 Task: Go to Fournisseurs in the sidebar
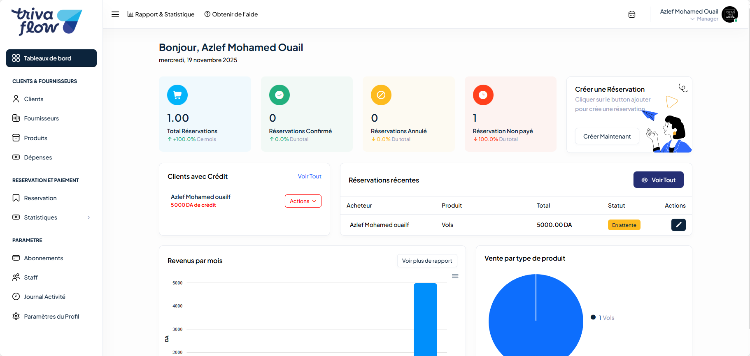[x=41, y=118]
